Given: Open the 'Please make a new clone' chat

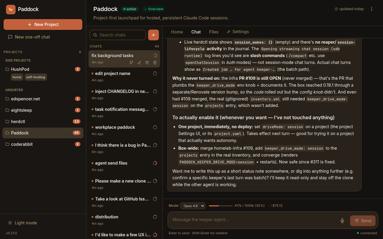Looking at the screenshot, I should point(124,184).
